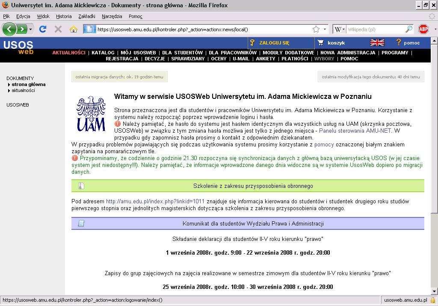This screenshot has width=438, height=306.
Task: Click the red warning icon before Należy pamiętać
Action: (x=118, y=124)
